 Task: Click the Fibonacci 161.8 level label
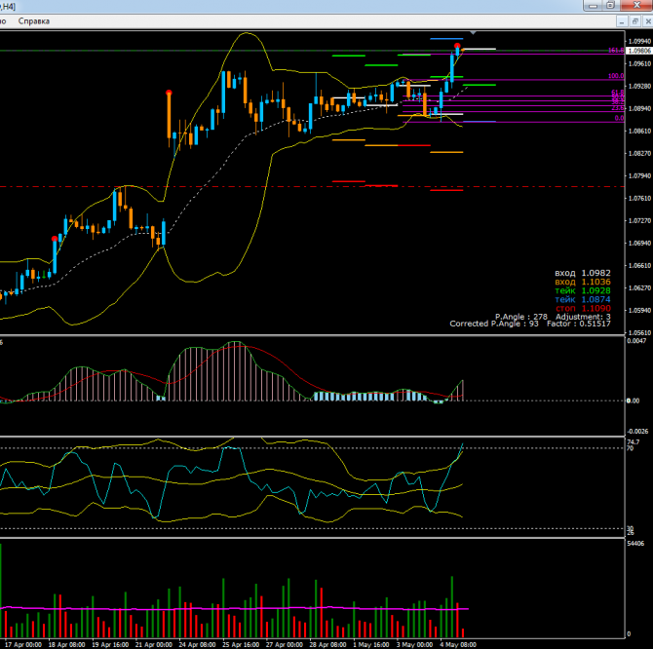pos(616,51)
